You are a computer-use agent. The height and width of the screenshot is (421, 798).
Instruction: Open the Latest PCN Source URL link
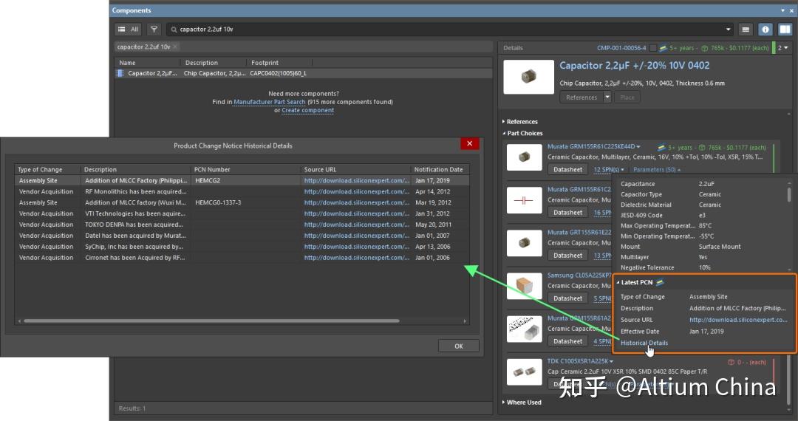[738, 320]
